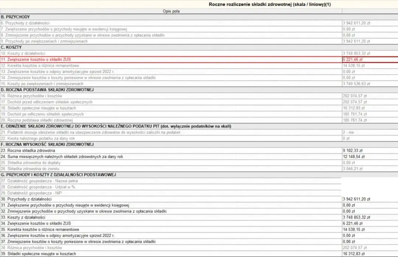
Task: Click value '16 312,83 zł' in row 18
Action: [x=353, y=108]
